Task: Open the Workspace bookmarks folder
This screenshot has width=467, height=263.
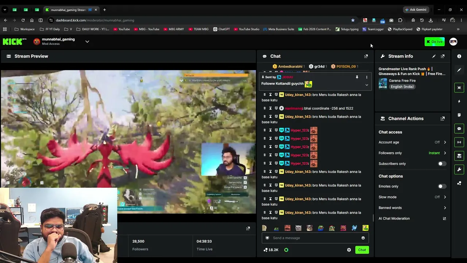Action: pyautogui.click(x=24, y=29)
